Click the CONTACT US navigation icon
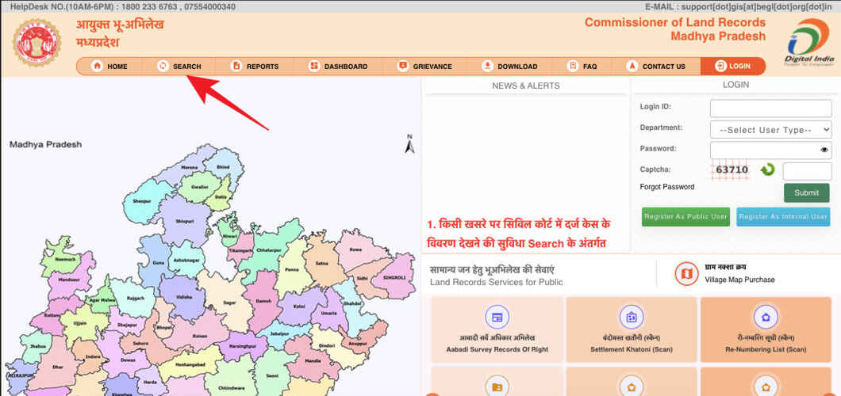Viewport: 841px width, 396px height. pos(632,67)
